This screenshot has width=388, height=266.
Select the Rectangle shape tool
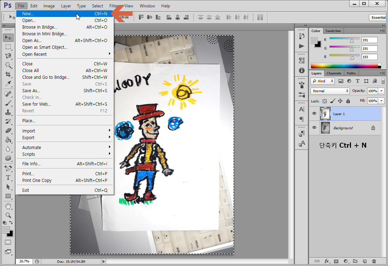[x=8, y=196]
